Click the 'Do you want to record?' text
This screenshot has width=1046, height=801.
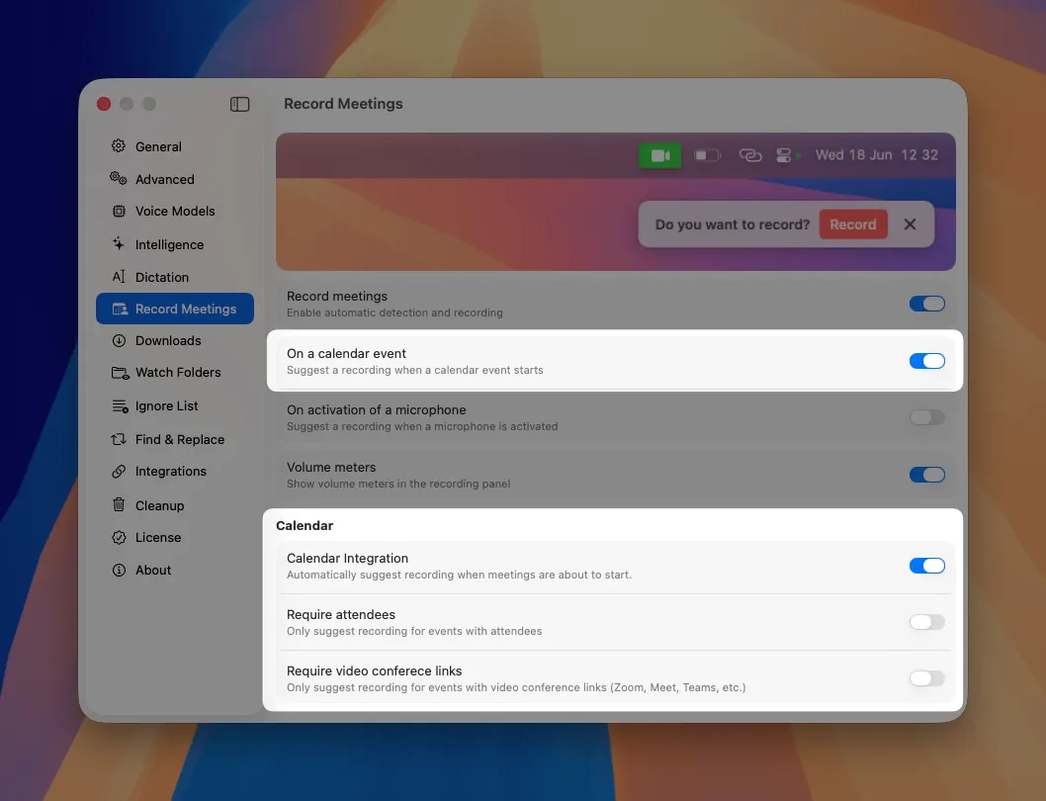pos(732,224)
